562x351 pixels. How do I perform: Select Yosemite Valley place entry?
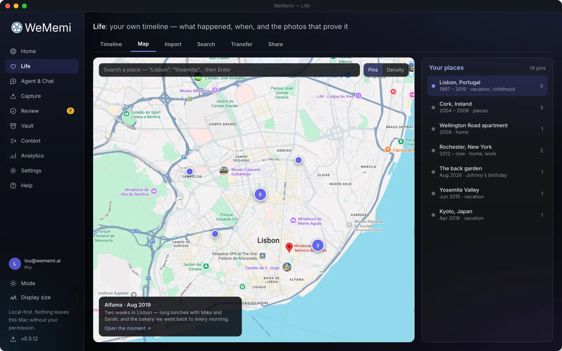(487, 193)
